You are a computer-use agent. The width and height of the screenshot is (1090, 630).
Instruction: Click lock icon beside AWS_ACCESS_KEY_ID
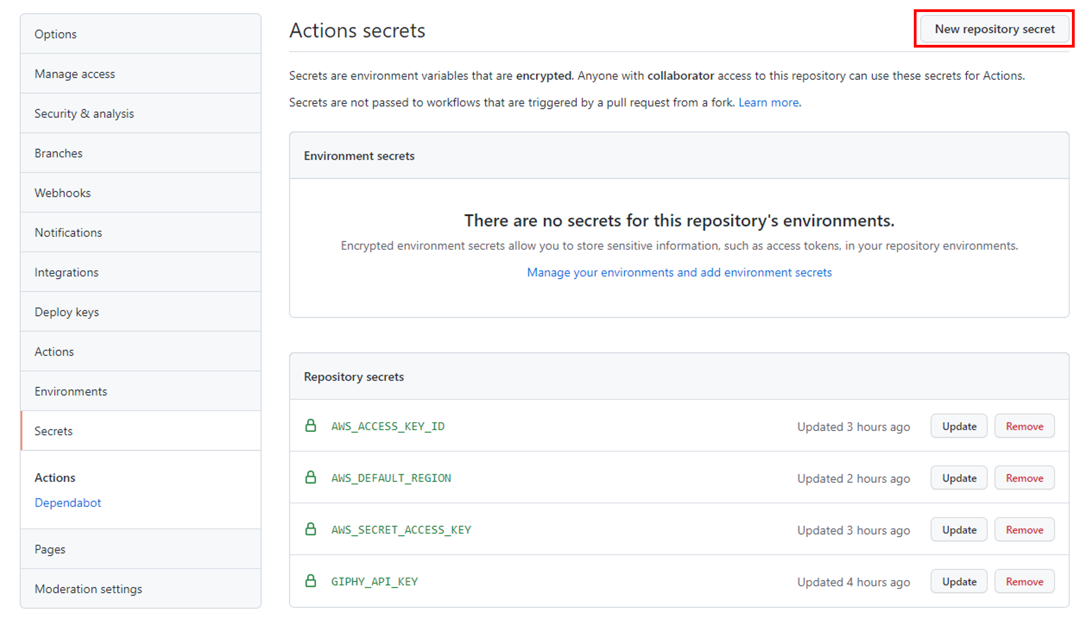click(310, 425)
